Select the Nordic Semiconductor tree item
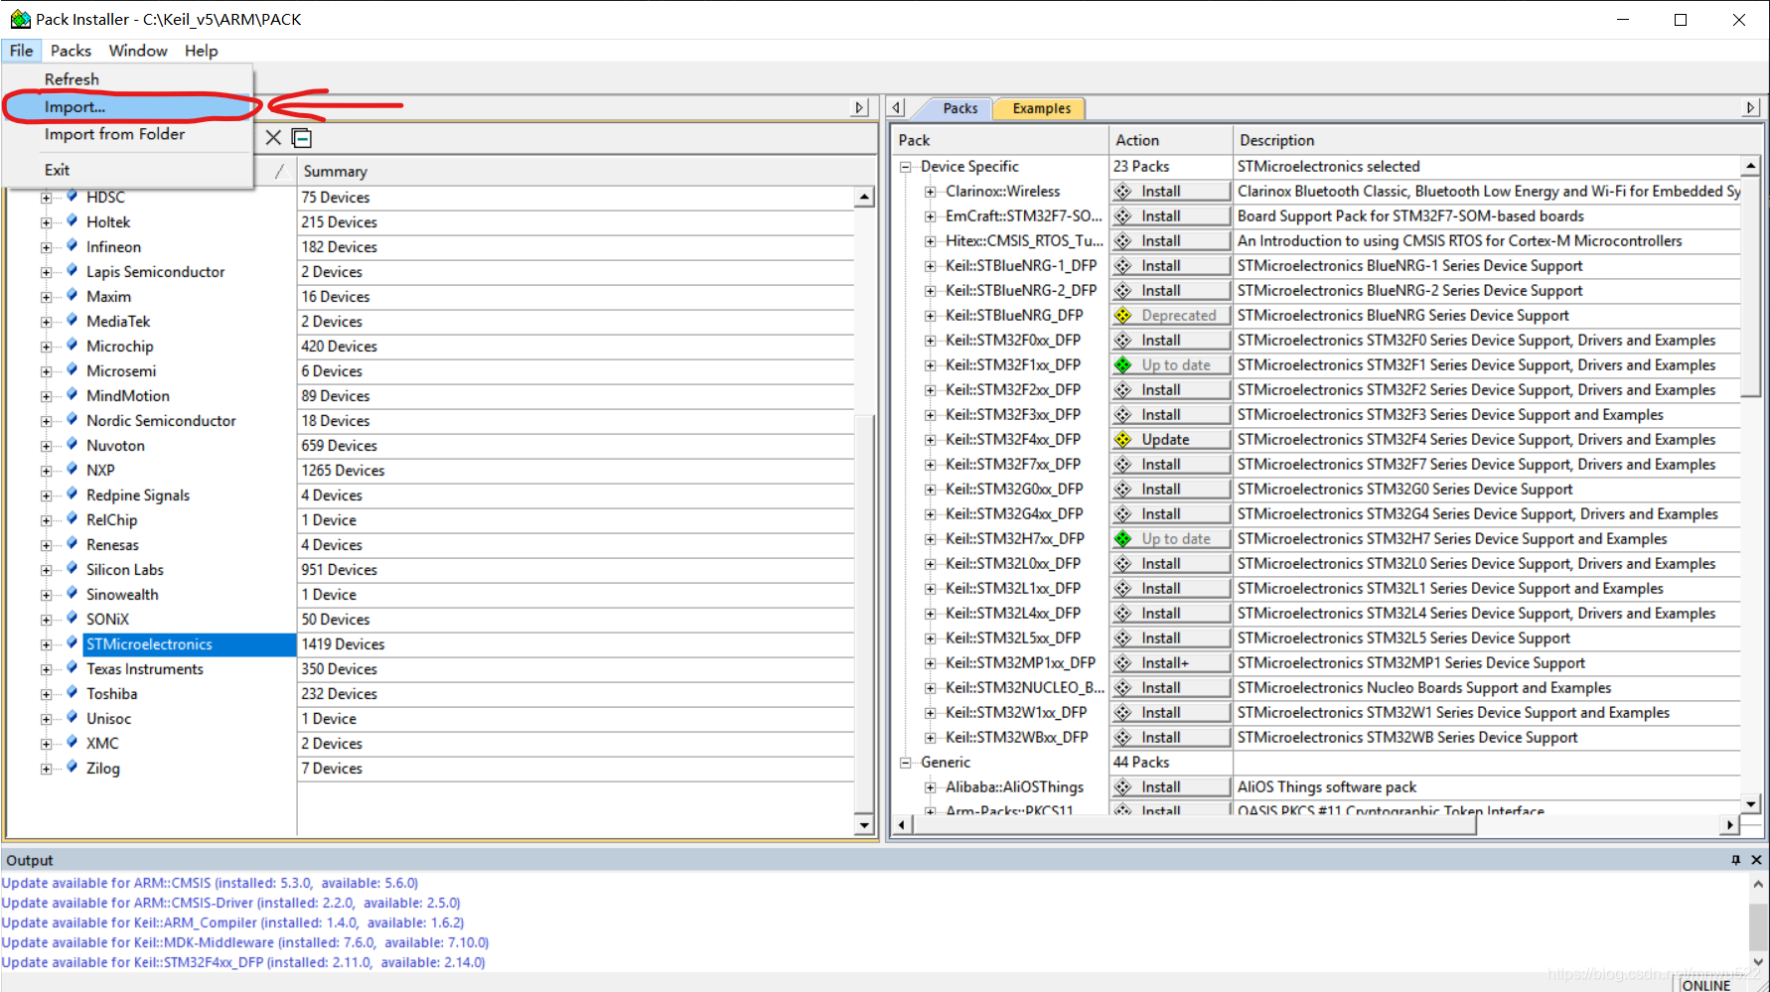This screenshot has width=1770, height=992. (x=161, y=421)
